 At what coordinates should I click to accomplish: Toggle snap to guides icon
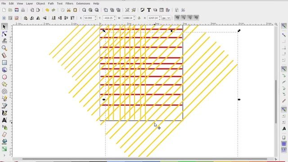[x=284, y=150]
